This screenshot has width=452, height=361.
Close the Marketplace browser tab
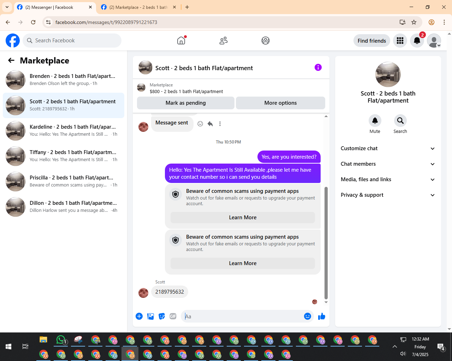click(174, 7)
